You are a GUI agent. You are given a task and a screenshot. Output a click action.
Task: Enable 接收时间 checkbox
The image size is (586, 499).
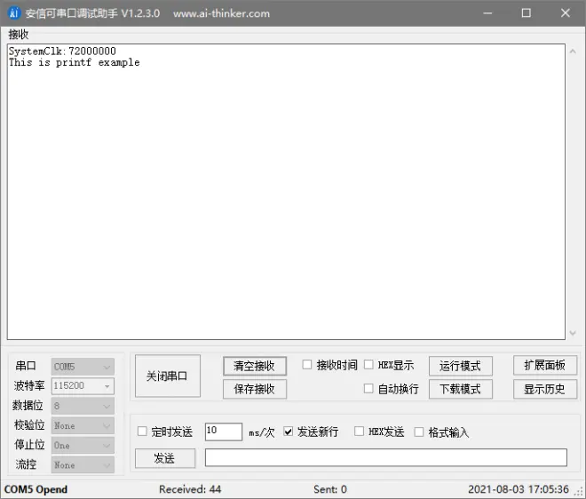coord(307,364)
